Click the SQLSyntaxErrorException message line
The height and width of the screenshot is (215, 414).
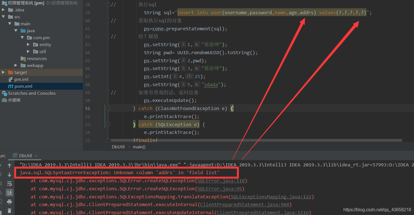tap(120, 173)
